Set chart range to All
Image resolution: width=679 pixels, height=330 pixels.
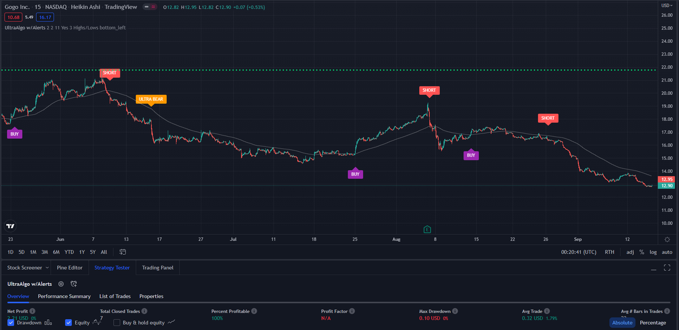click(x=104, y=252)
